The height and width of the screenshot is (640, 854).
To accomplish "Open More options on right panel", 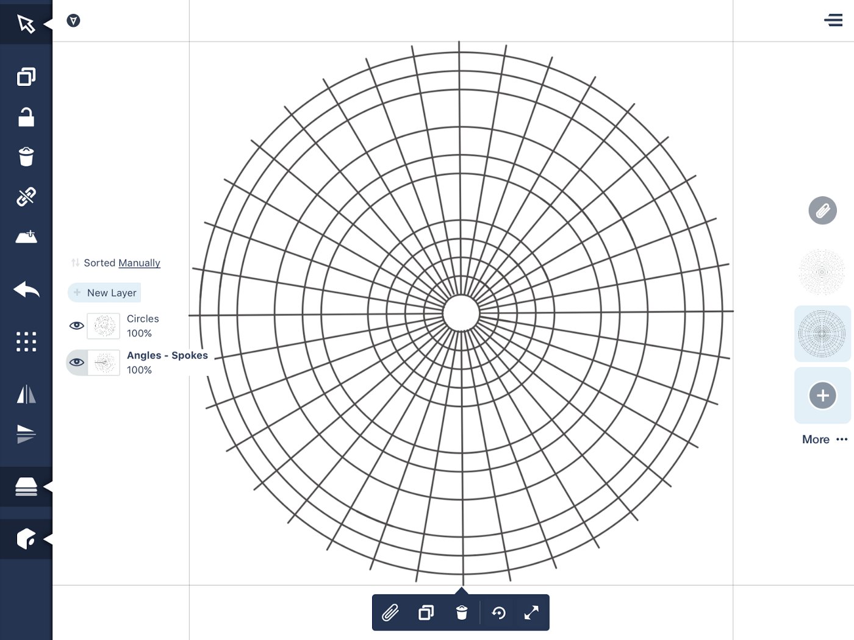I will coord(825,439).
